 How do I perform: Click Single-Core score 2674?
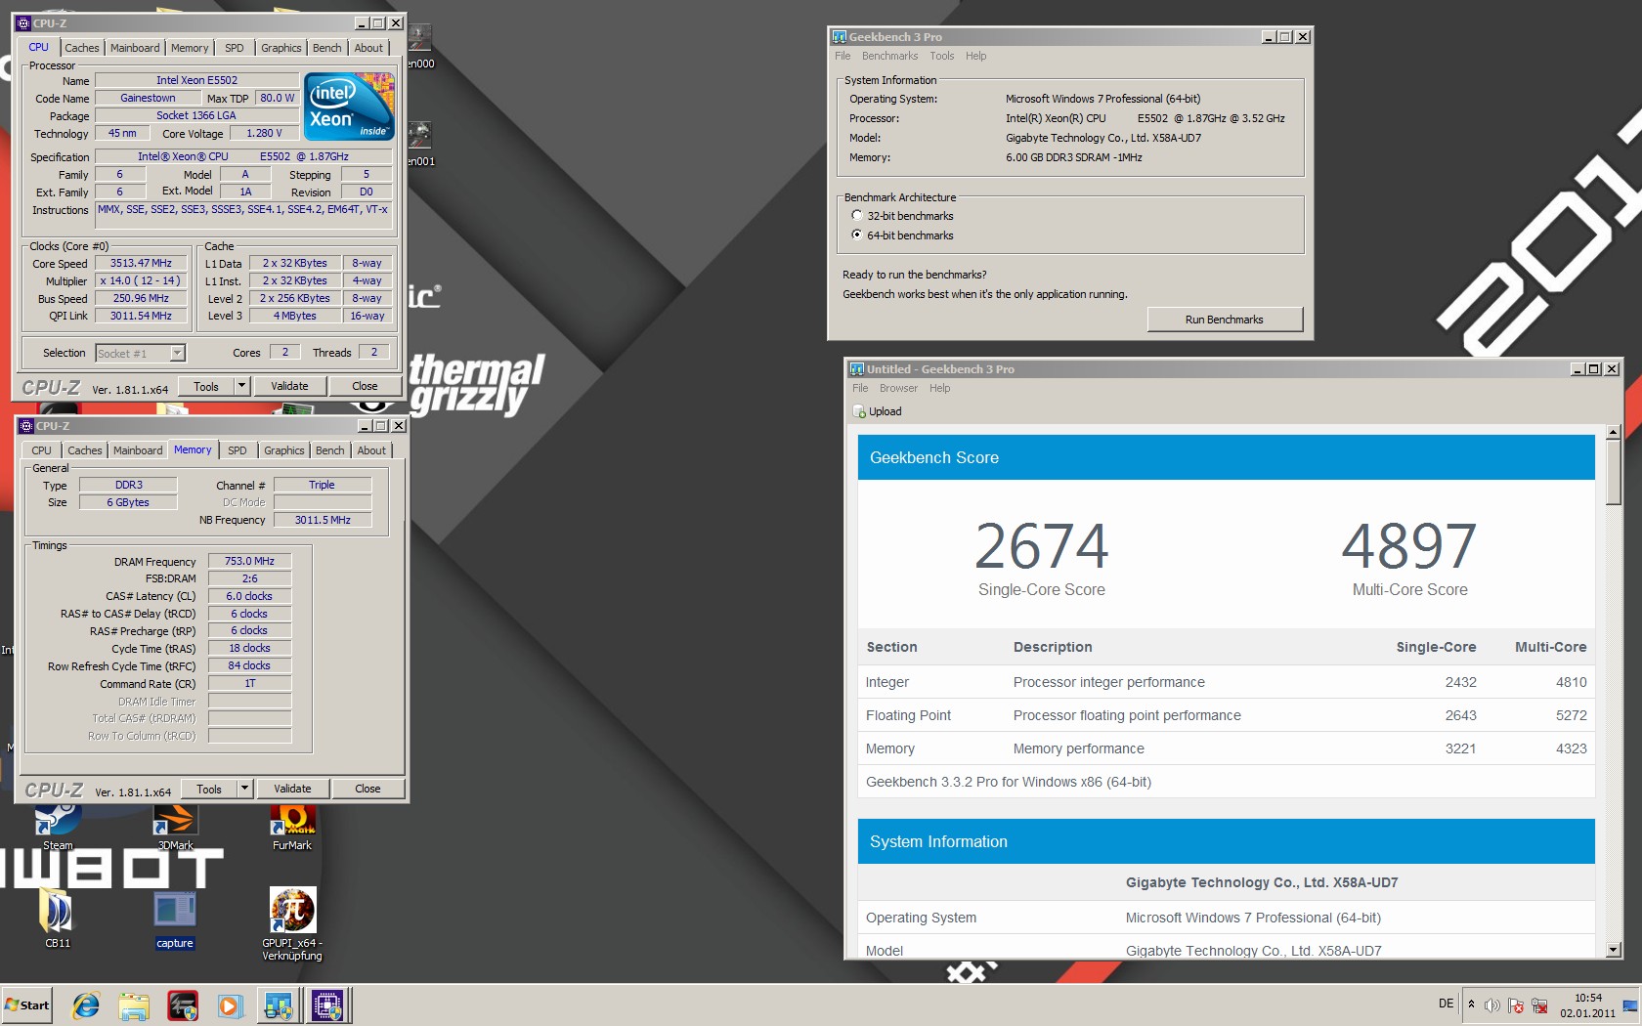[1042, 545]
